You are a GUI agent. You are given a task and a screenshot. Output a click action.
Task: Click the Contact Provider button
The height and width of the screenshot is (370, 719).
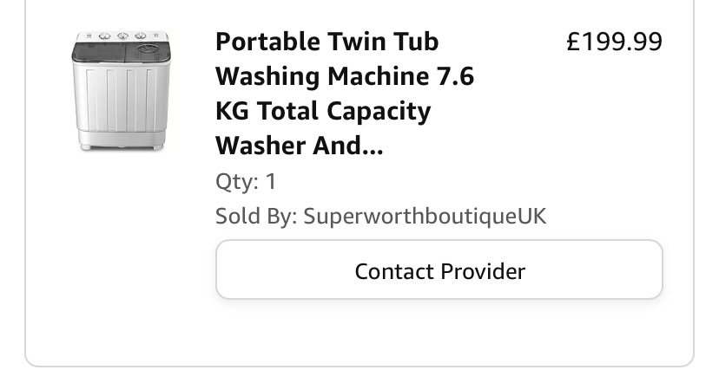pyautogui.click(x=439, y=269)
